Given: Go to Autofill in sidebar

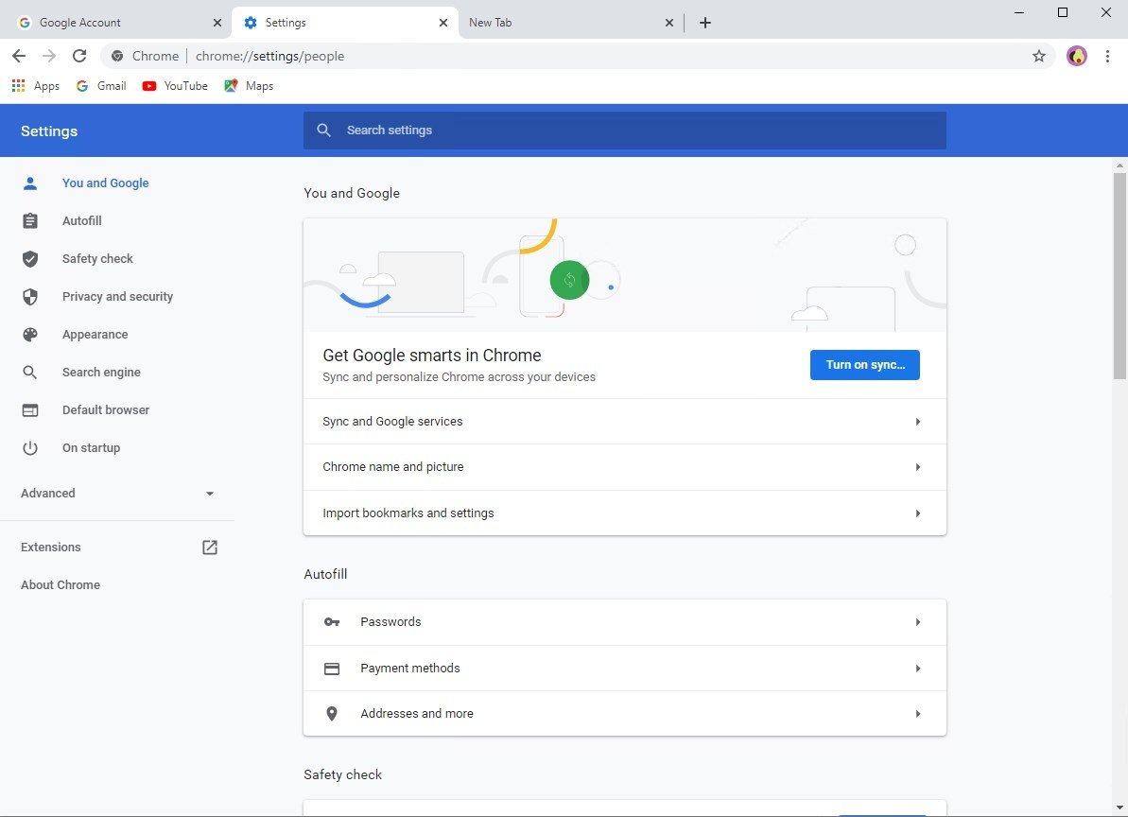Looking at the screenshot, I should 82,220.
